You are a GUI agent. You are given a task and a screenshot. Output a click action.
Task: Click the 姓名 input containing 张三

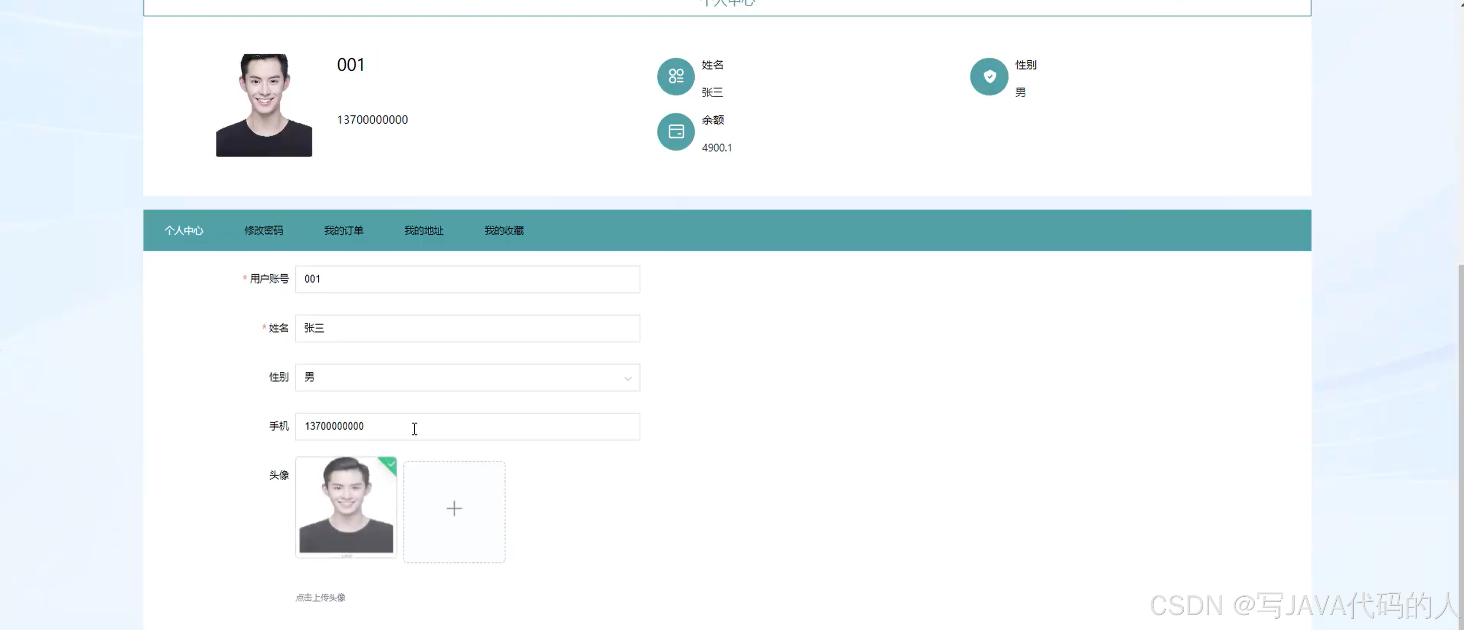467,328
